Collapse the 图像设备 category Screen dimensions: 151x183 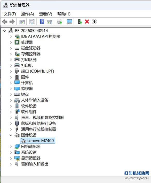click(x=11, y=135)
